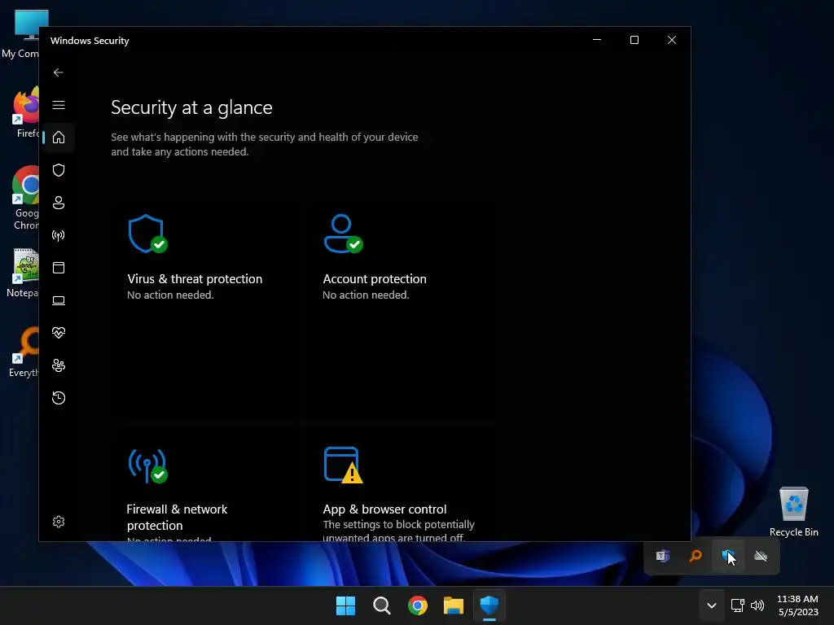This screenshot has width=834, height=625.
Task: Open Account protection person icon in sidebar
Action: pyautogui.click(x=59, y=203)
